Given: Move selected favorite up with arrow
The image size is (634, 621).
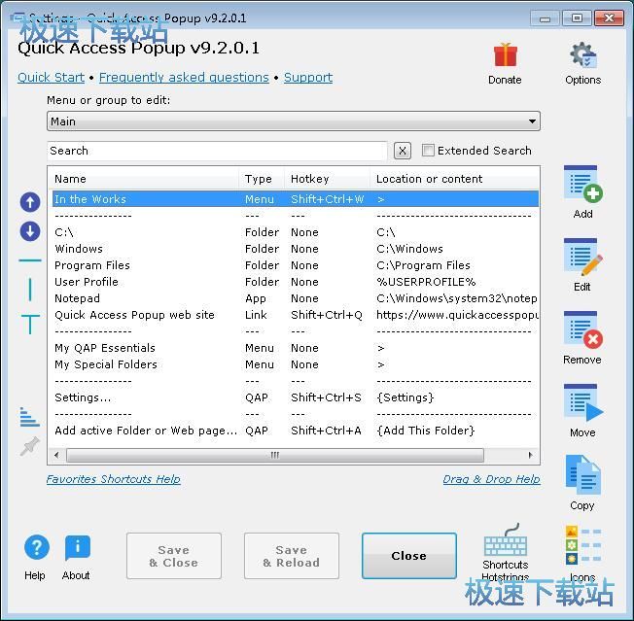Looking at the screenshot, I should pyautogui.click(x=30, y=202).
